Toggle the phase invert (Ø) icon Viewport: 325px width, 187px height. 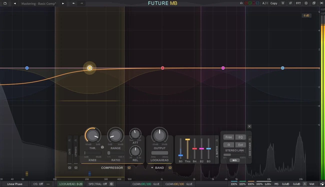pos(291,3)
